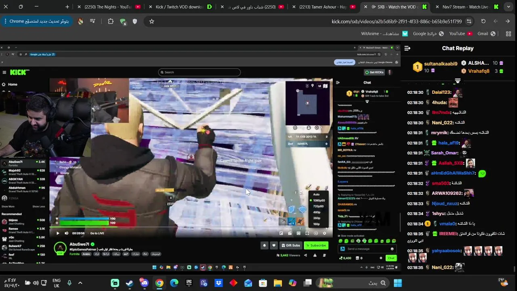517x291 pixels.
Task: Click the left-pointing navigation arrow
Action: (x=496, y=21)
